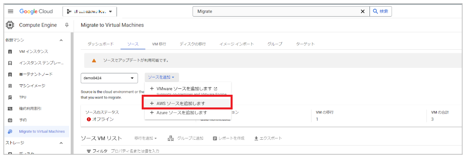Viewport: 464px width, 157px height.
Task: Switch to the ディスクの移行 tab
Action: (193, 44)
